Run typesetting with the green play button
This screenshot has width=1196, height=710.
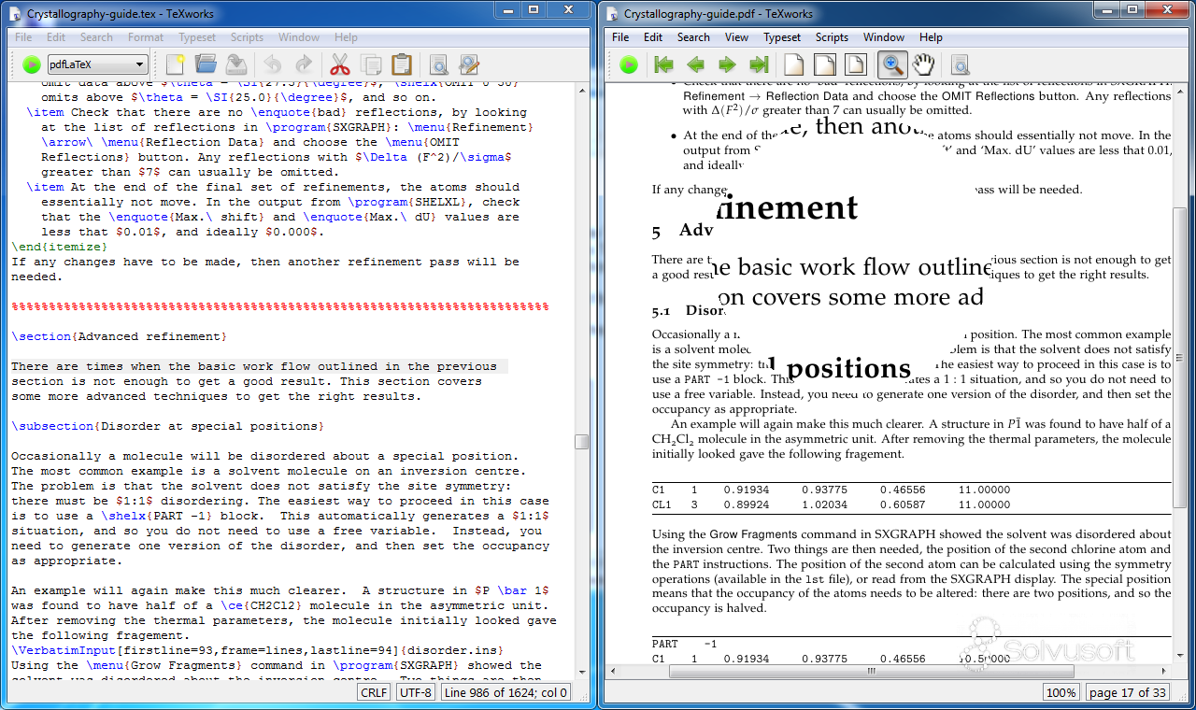click(30, 64)
